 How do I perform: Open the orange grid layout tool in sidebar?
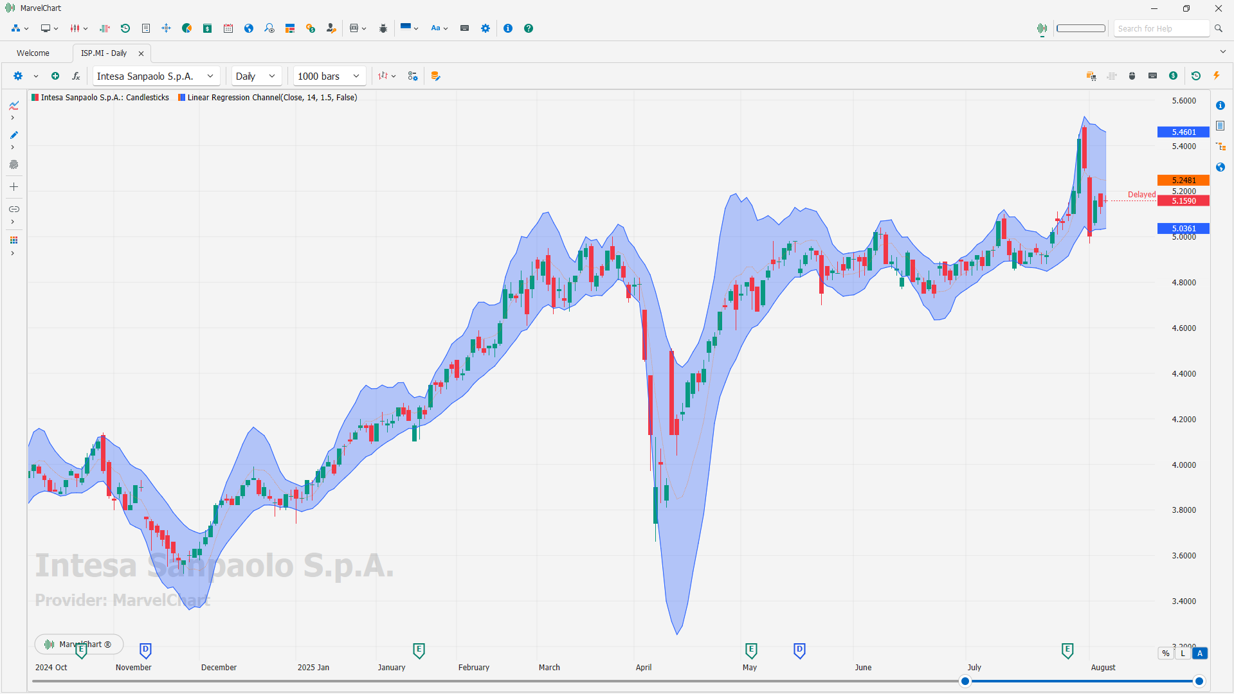pos(14,240)
